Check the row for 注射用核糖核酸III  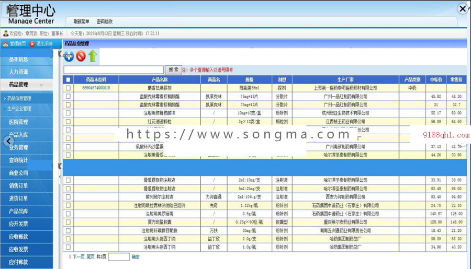click(68, 113)
